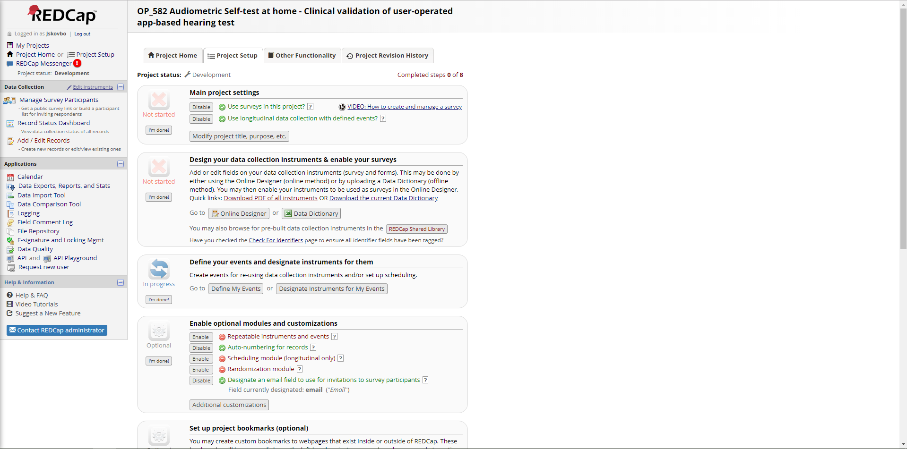Enable Repeatable instruments and events
The height and width of the screenshot is (449, 907).
201,337
